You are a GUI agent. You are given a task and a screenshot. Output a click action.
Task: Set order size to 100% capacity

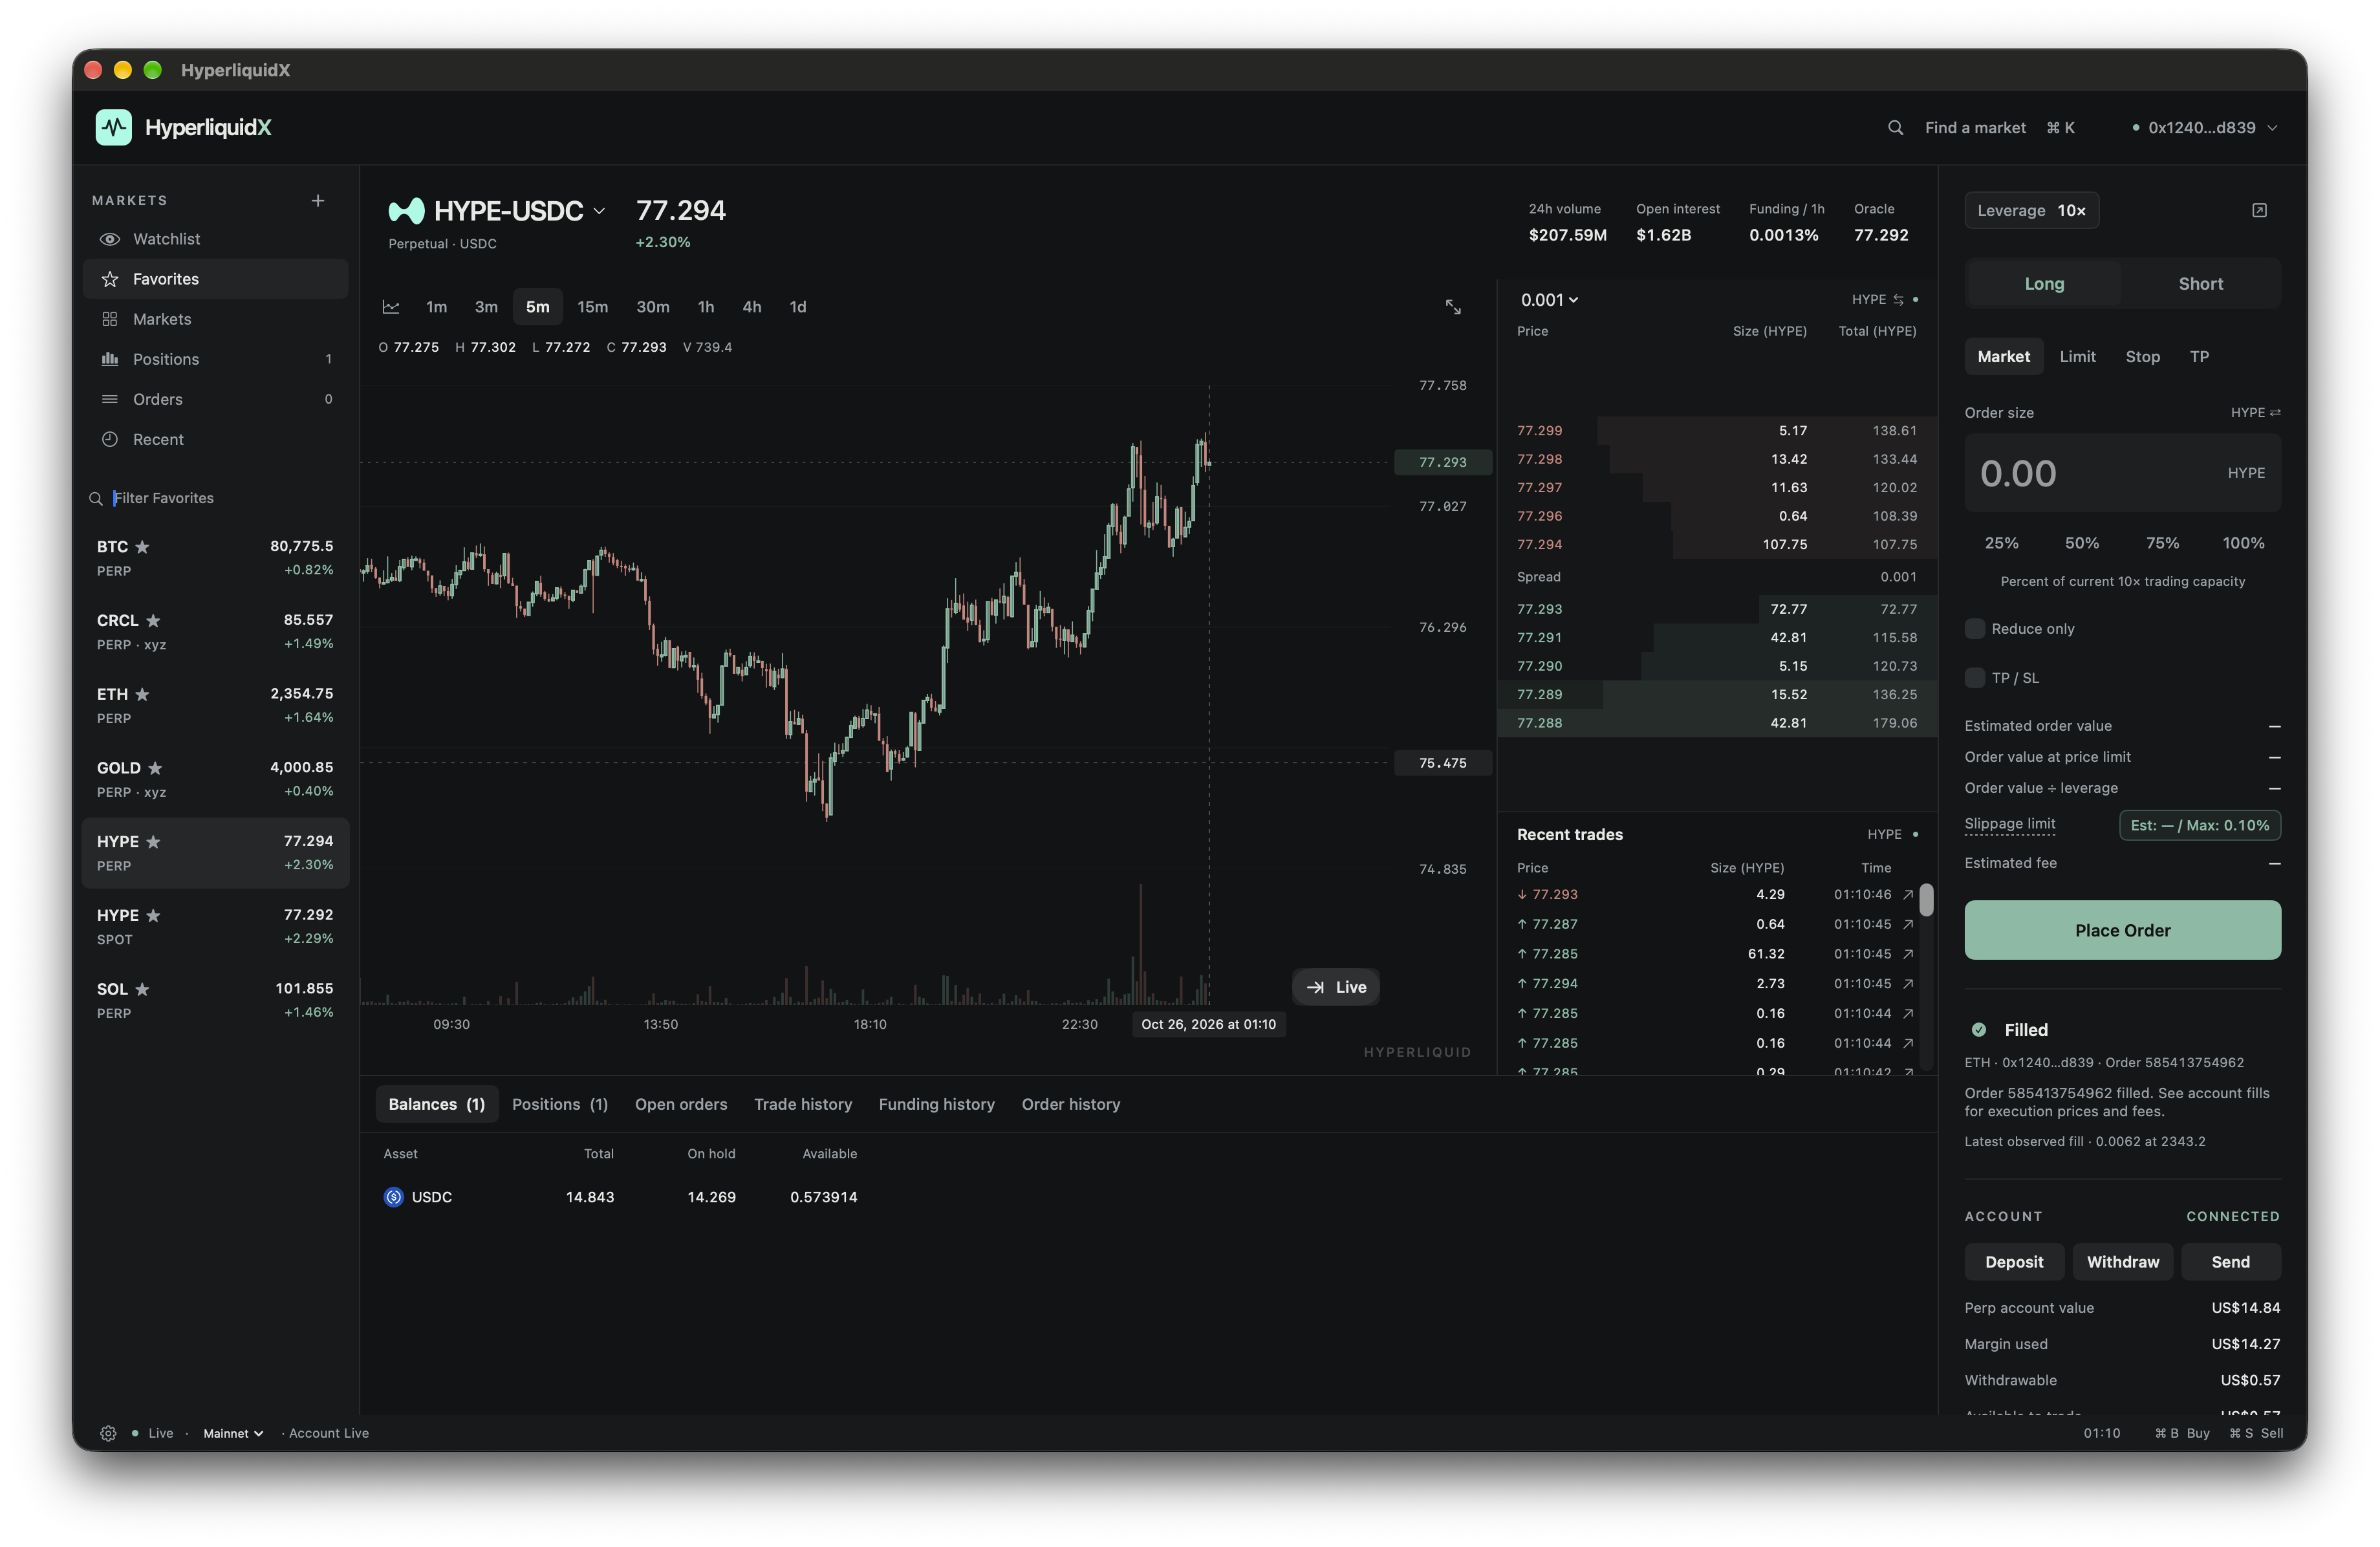point(2243,543)
